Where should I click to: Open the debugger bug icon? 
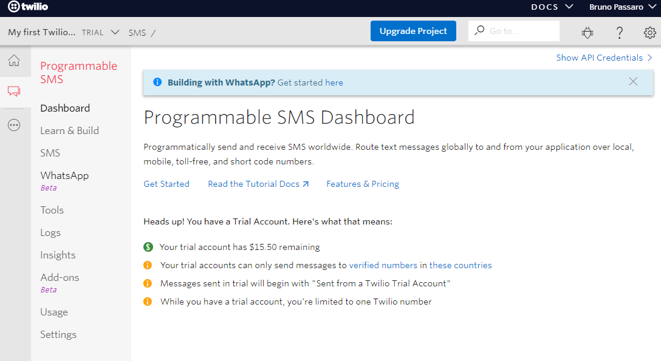coord(587,32)
